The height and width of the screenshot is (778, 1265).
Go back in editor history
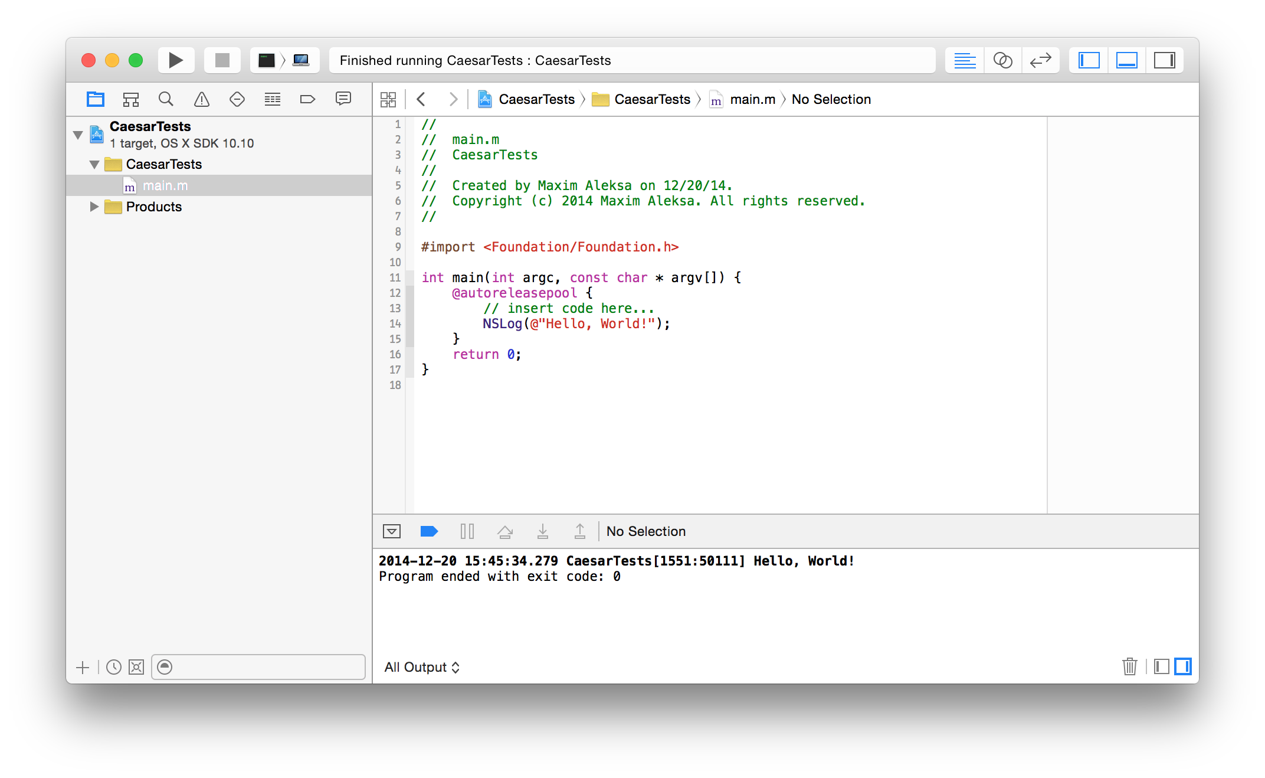point(421,99)
